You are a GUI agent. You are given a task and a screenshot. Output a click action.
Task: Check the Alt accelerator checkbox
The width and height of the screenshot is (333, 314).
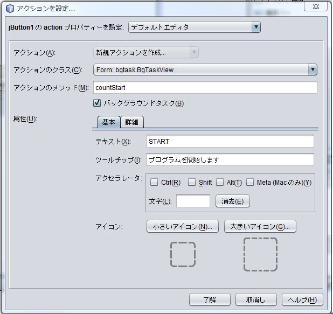pyautogui.click(x=220, y=183)
